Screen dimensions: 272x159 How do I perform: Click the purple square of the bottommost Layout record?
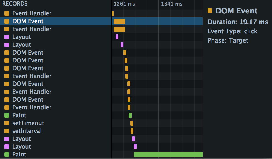(x=7, y=147)
